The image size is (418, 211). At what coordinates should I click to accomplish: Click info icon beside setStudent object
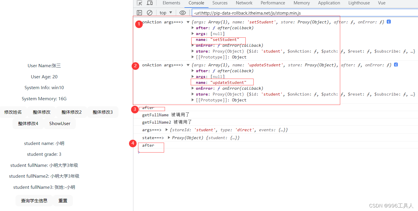coord(389,22)
